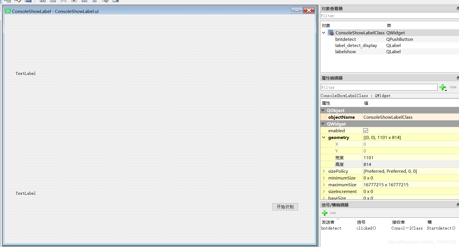Screen dimensions: 459x247
Task: Click the minus icon in signal/slot editor
Action: click(333, 213)
